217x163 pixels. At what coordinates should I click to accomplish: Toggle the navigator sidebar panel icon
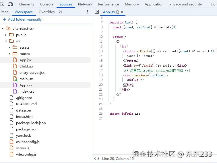97,12
